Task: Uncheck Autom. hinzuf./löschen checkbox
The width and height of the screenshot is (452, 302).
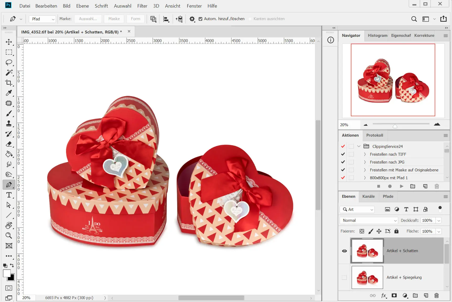Action: pos(200,19)
